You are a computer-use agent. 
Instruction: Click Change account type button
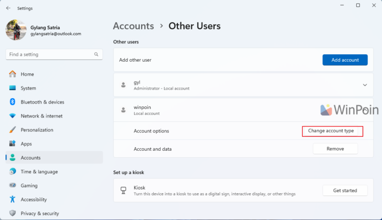pos(332,131)
